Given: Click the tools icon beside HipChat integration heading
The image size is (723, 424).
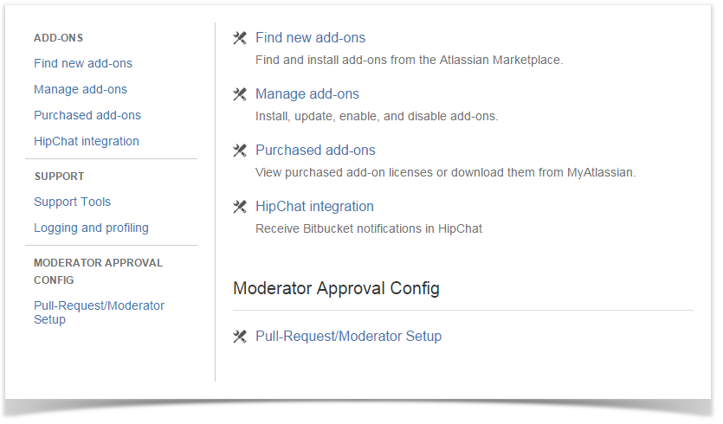Looking at the screenshot, I should coord(240,207).
